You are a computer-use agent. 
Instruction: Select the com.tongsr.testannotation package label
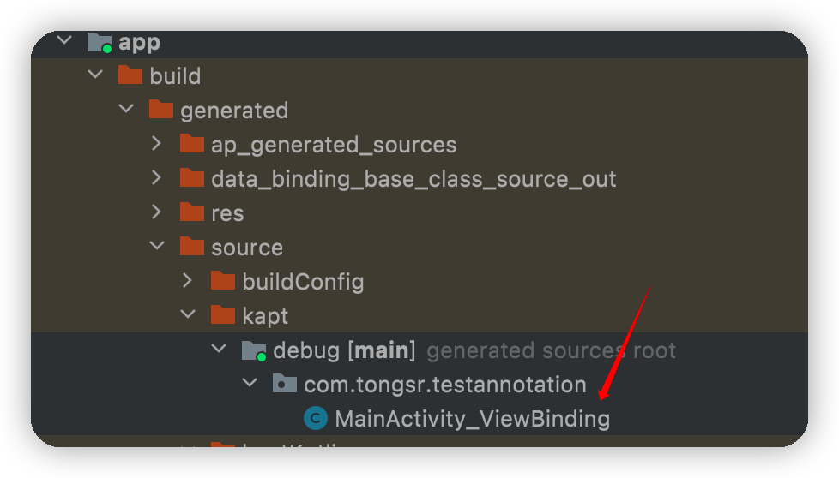coord(445,385)
